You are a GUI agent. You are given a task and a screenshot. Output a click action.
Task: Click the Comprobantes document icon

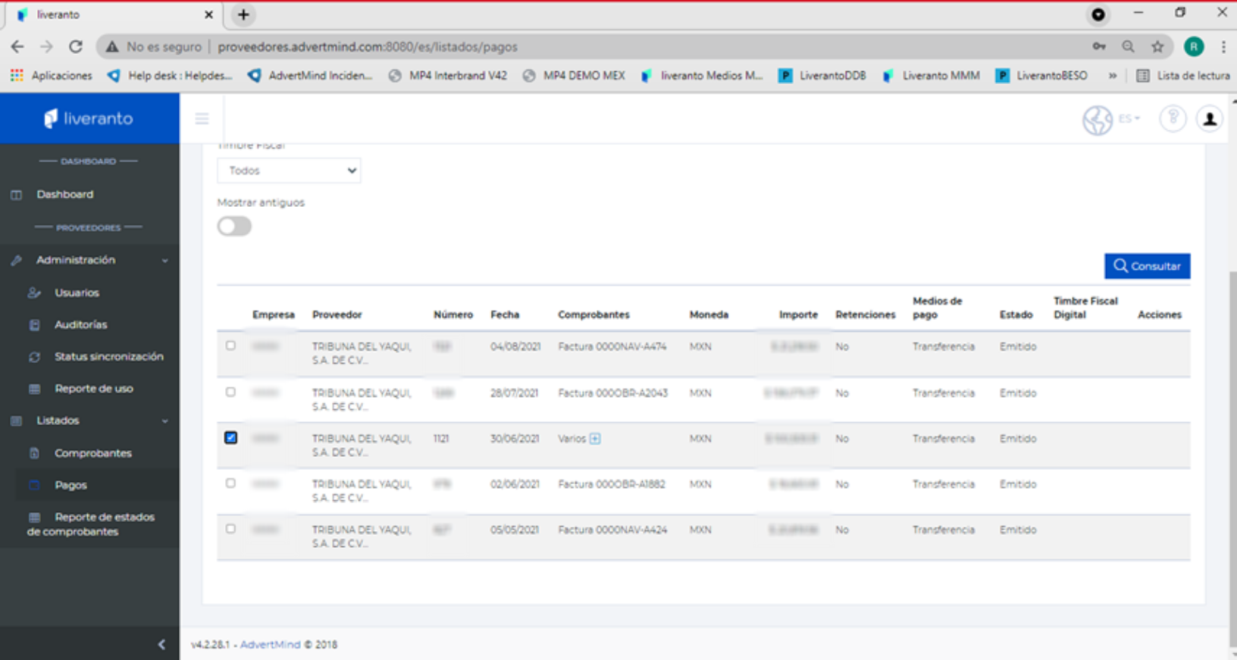click(x=34, y=453)
